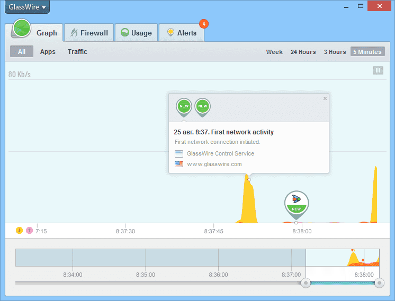The width and height of the screenshot is (395, 301).
Task: Click the flag icon beside www.glasswire.com
Action: point(179,165)
